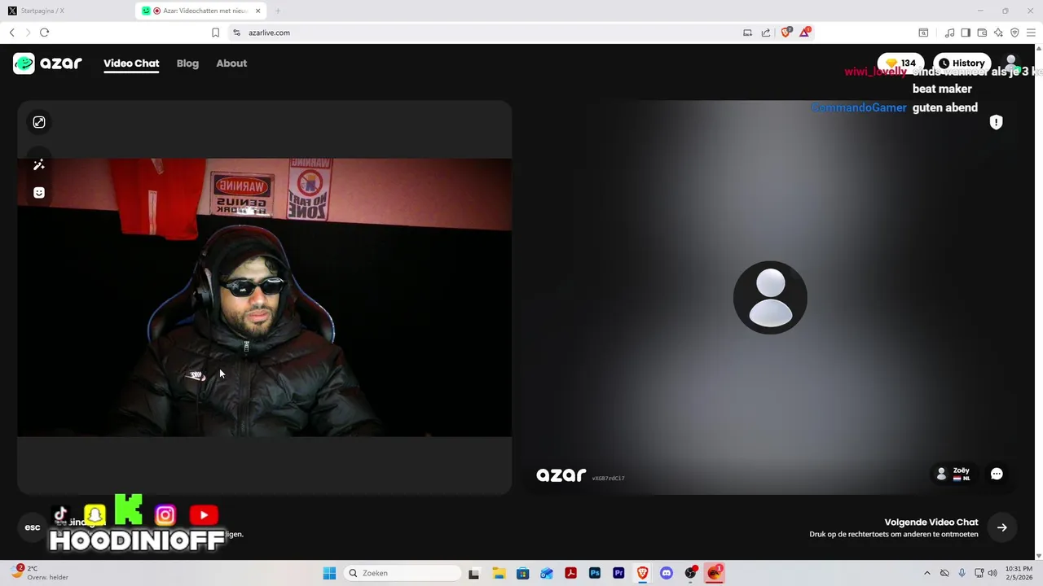Click the next video chat arrow
The width and height of the screenshot is (1043, 586).
click(x=1002, y=527)
